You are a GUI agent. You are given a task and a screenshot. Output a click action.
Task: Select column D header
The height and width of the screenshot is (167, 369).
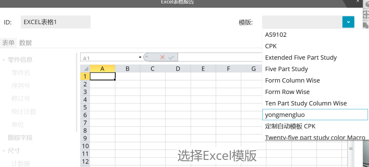[178, 69]
